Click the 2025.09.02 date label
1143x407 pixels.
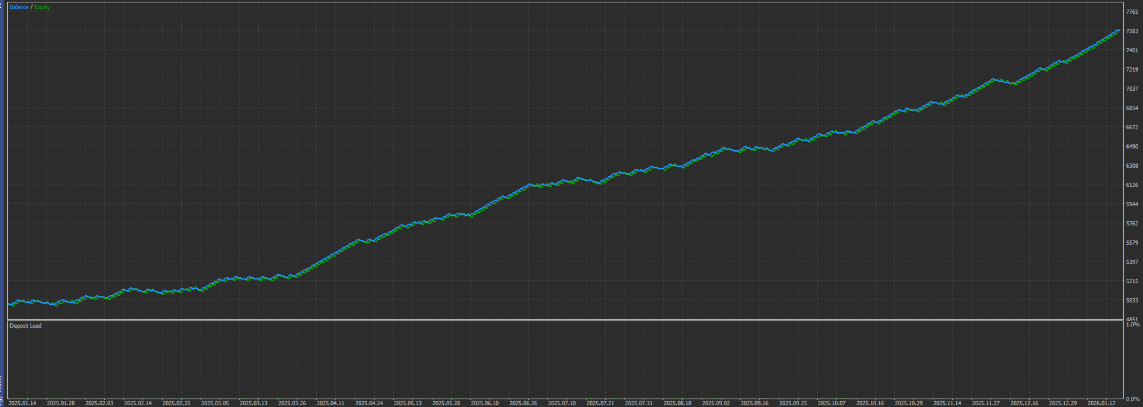716,403
